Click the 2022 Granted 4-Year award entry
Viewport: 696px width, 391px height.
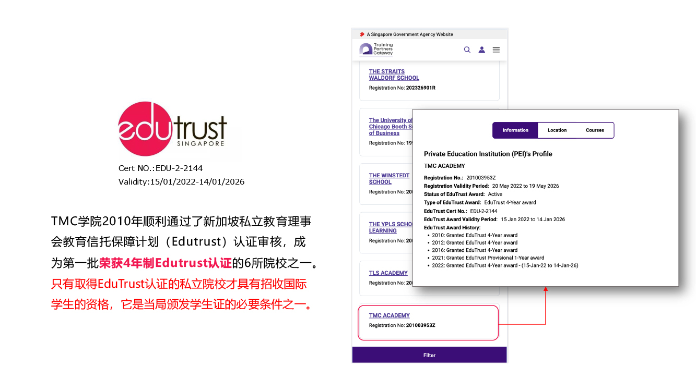[505, 265]
